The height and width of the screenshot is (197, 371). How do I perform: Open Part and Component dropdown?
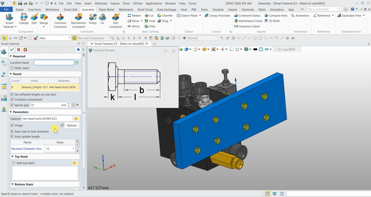[x=108, y=38]
